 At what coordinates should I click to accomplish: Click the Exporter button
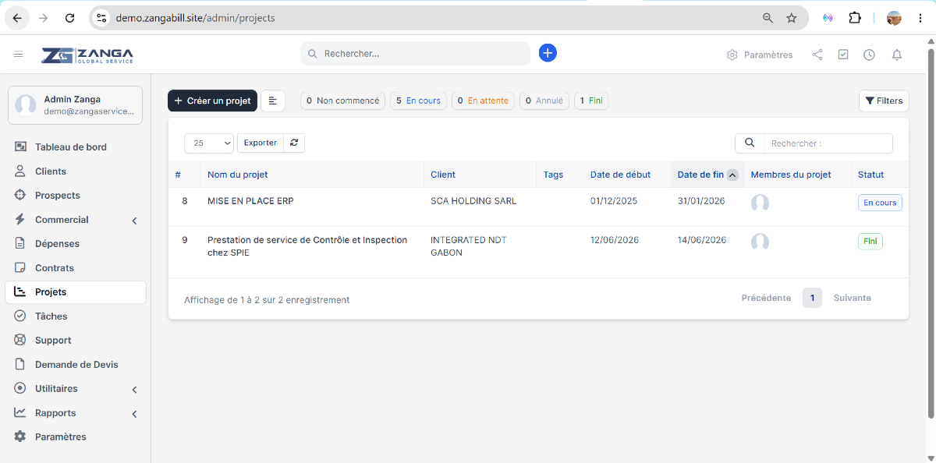pos(261,143)
